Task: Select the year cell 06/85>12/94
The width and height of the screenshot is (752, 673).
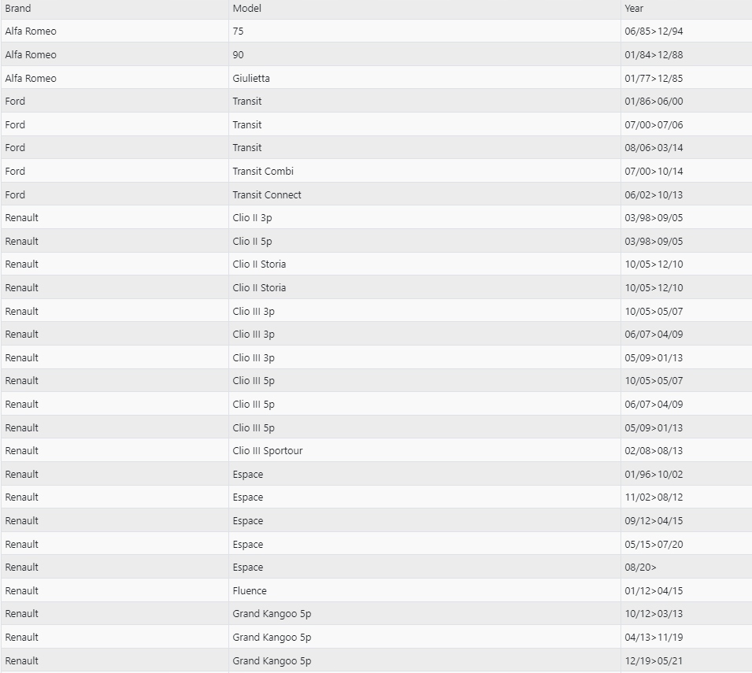Action: pos(654,31)
